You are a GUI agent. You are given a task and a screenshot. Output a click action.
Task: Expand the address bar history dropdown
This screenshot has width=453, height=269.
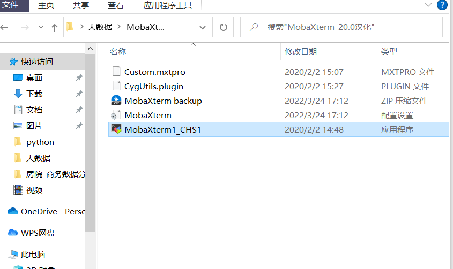(203, 27)
